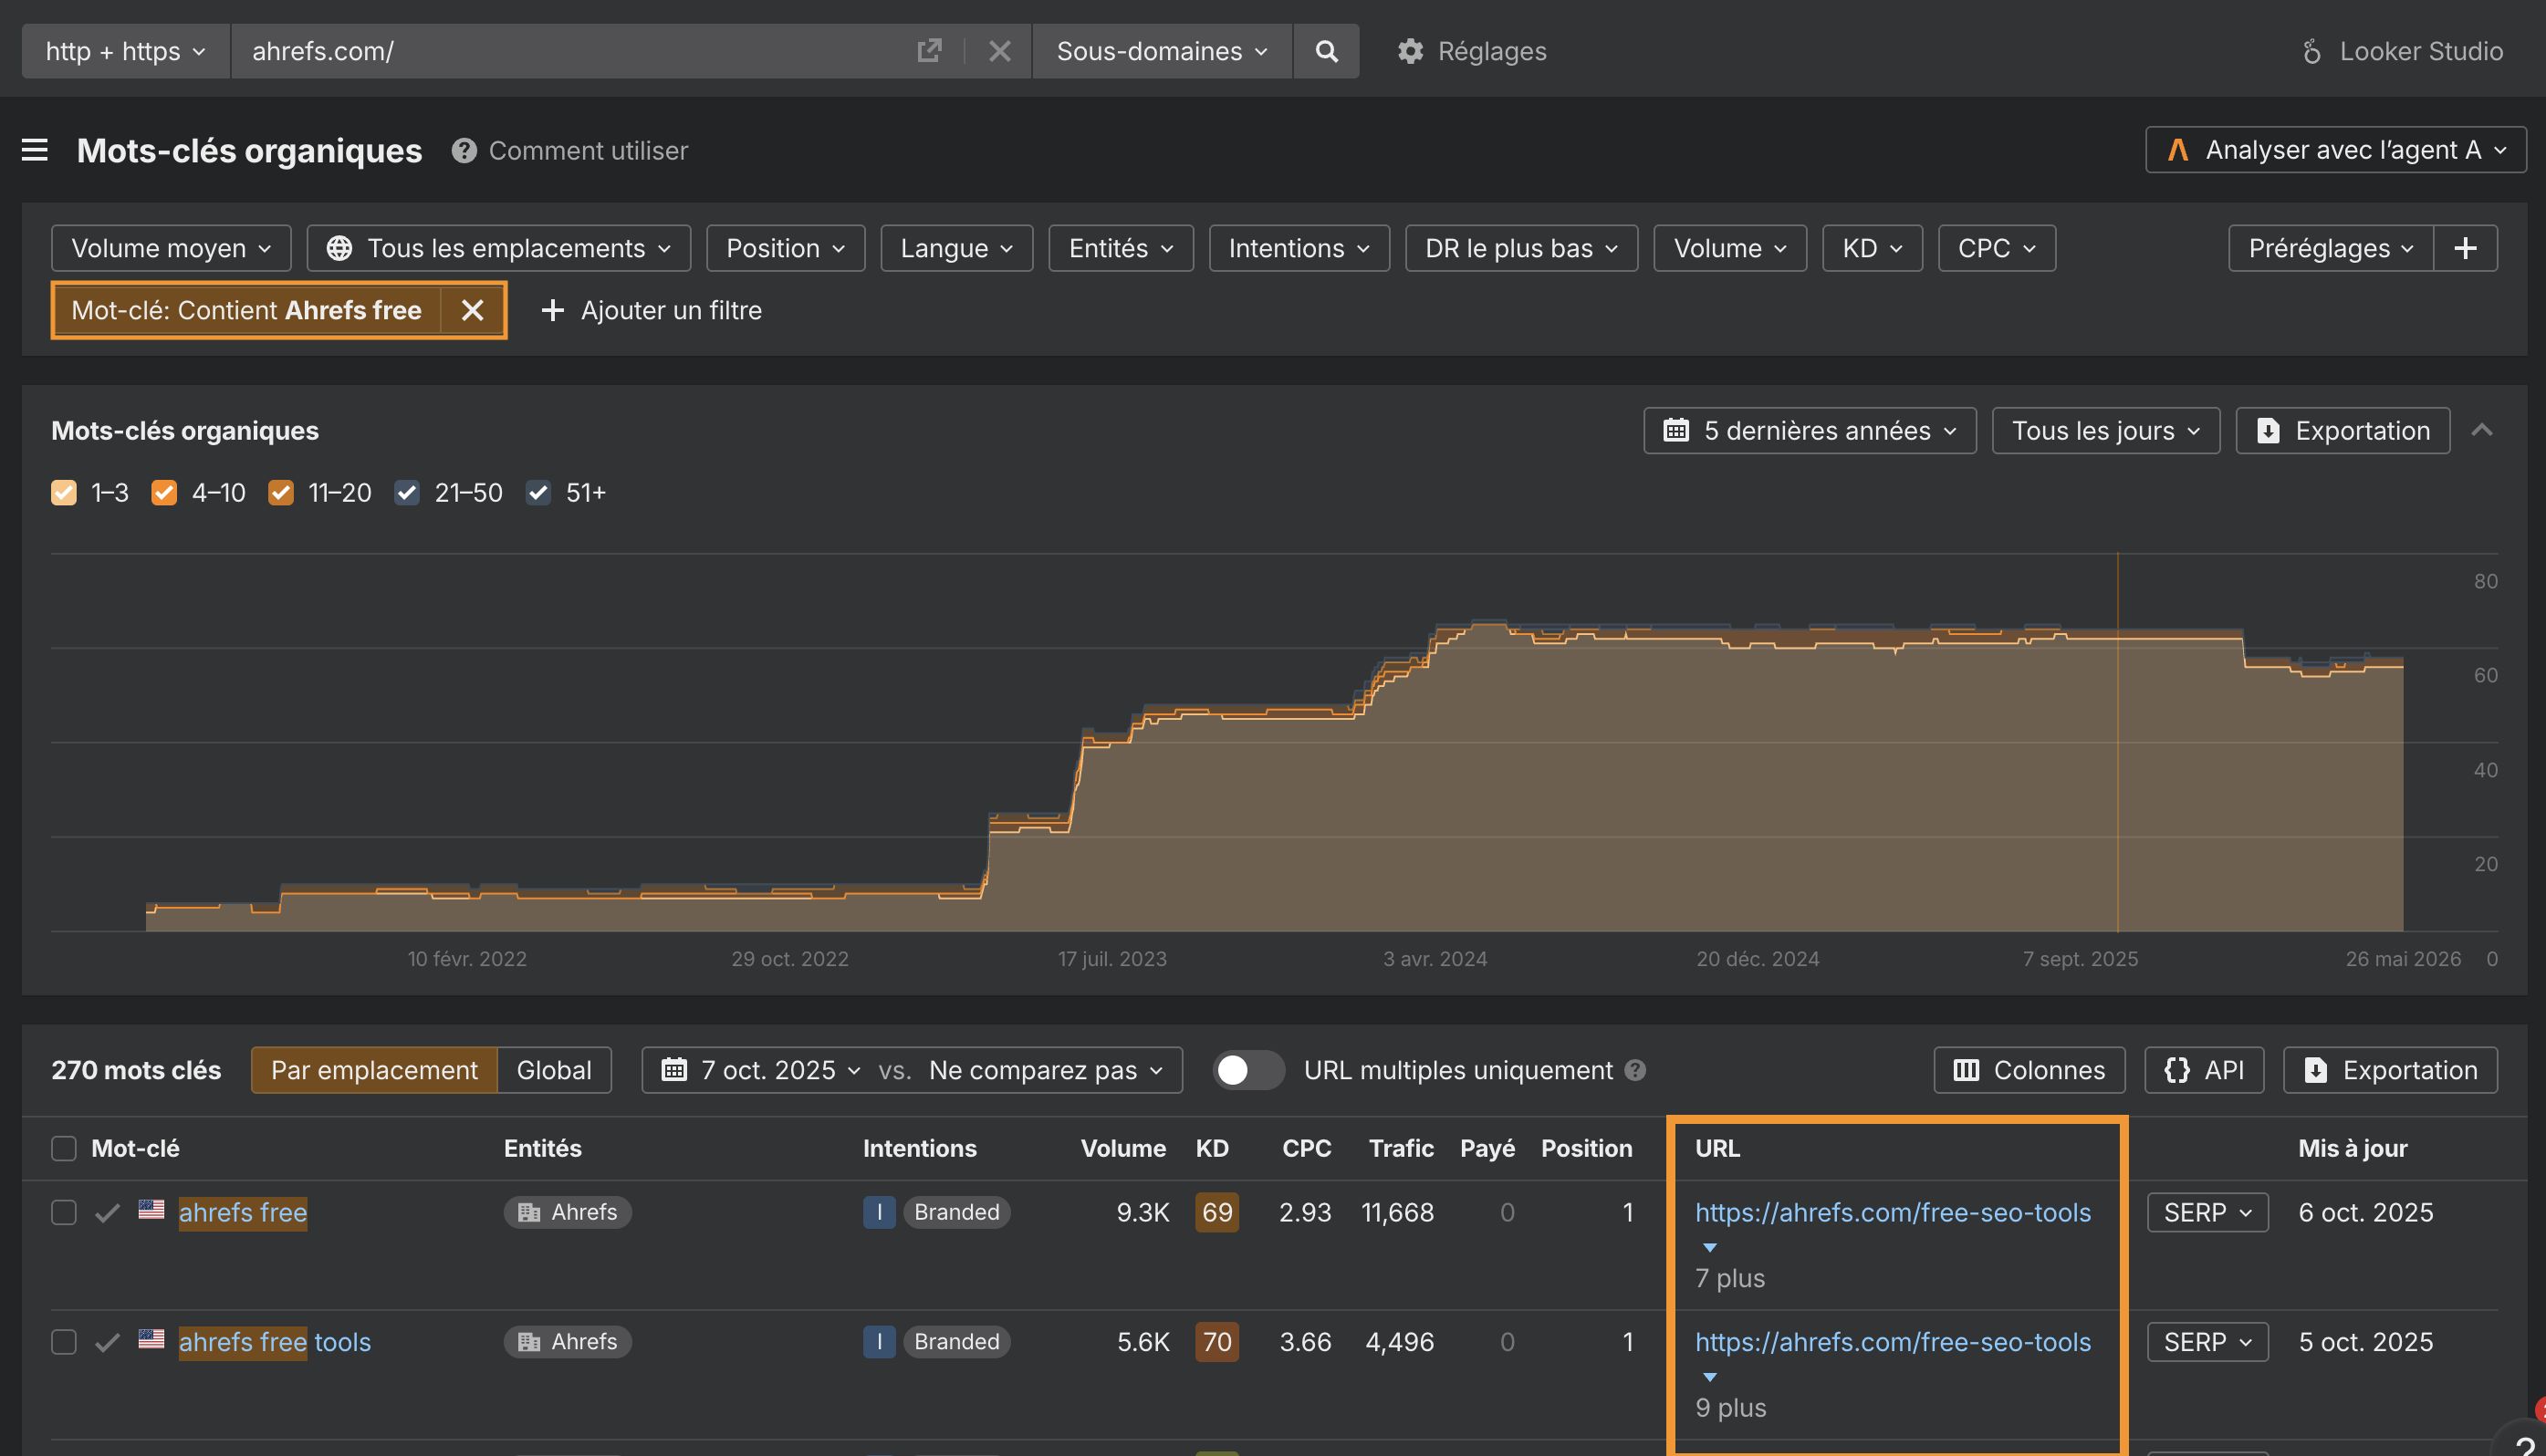2546x1456 pixels.
Task: Open ahrefs free keyword link
Action: coord(243,1212)
